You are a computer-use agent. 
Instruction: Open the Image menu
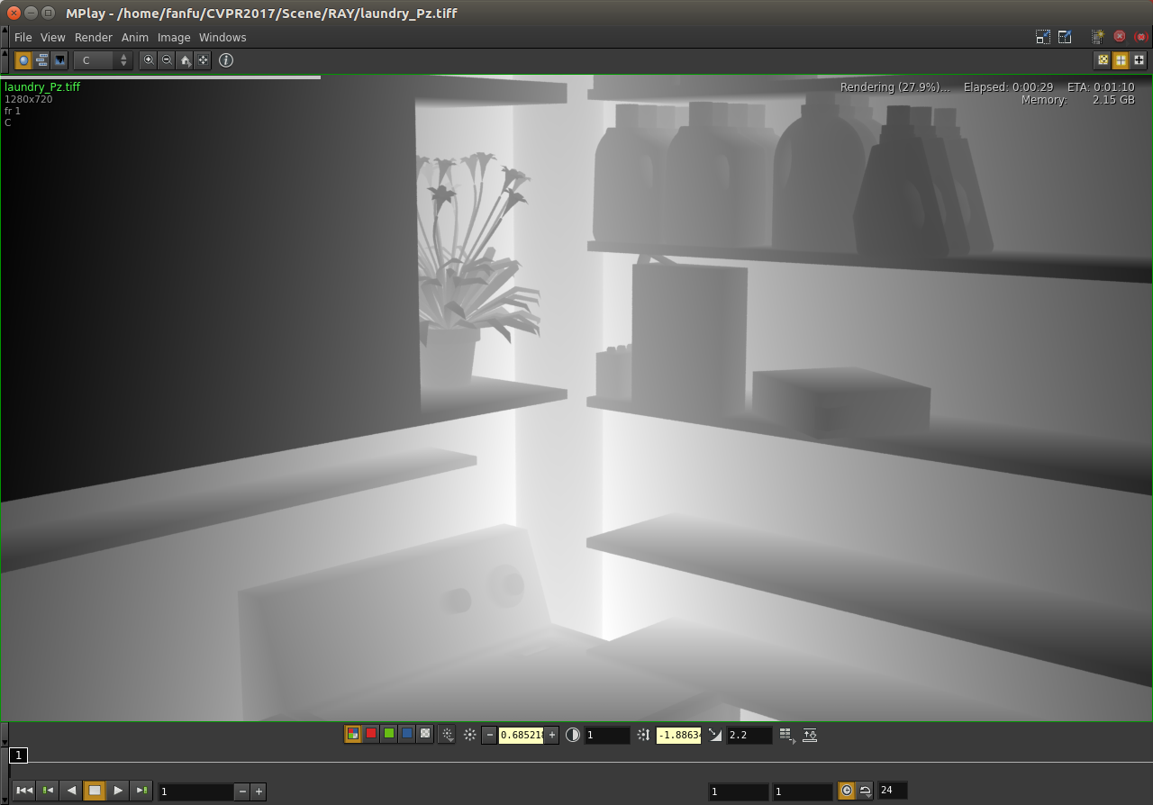[x=174, y=38]
